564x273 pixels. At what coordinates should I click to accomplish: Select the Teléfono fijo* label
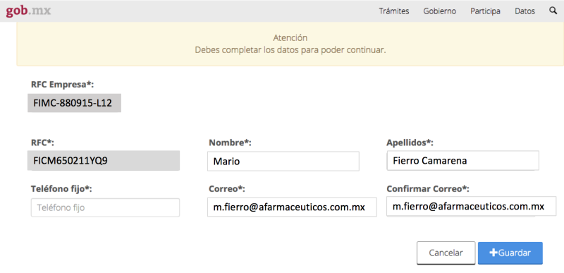click(x=61, y=188)
